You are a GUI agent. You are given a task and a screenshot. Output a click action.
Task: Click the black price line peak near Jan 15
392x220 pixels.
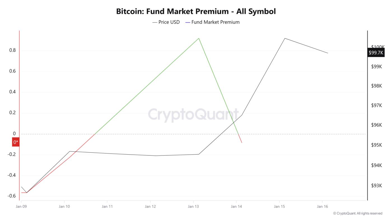pos(285,38)
